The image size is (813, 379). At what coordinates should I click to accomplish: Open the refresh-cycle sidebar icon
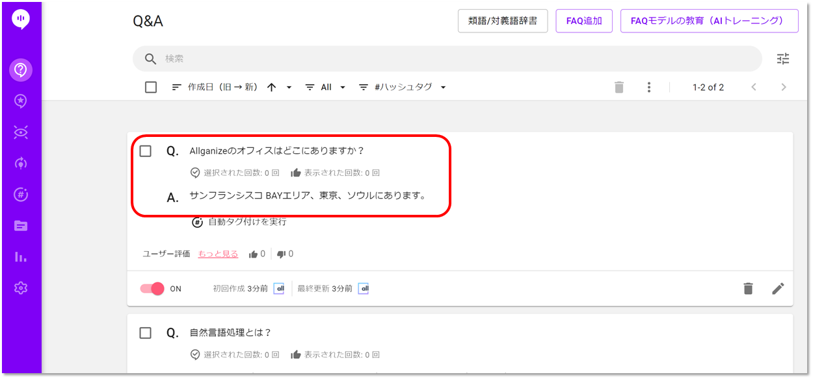21,164
